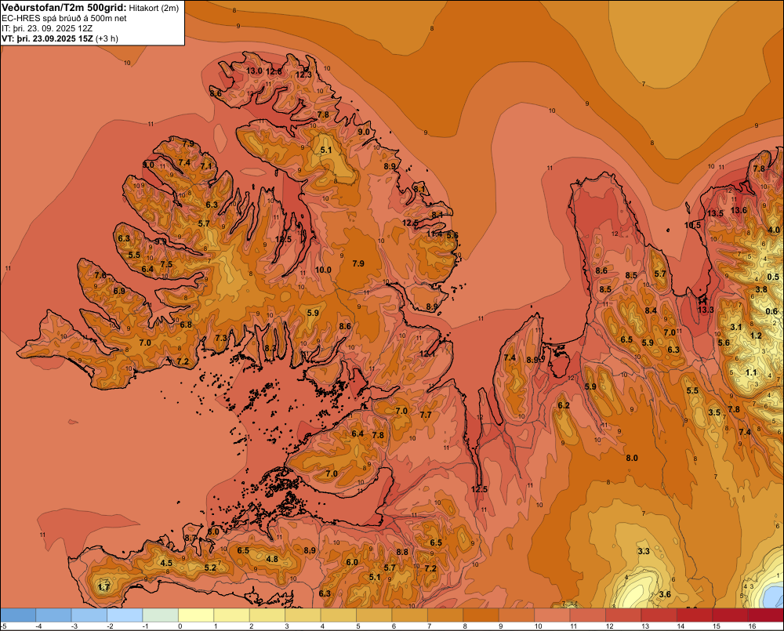Screen dimensions: 784x631
Task: Click the red swatch between 13 and 14
Action: pyautogui.click(x=659, y=615)
